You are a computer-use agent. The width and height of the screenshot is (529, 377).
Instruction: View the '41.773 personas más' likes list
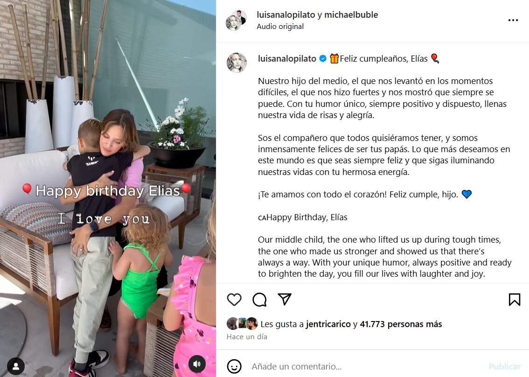[x=401, y=324]
